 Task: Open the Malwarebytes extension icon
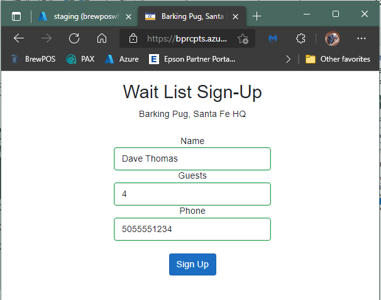pos(273,38)
